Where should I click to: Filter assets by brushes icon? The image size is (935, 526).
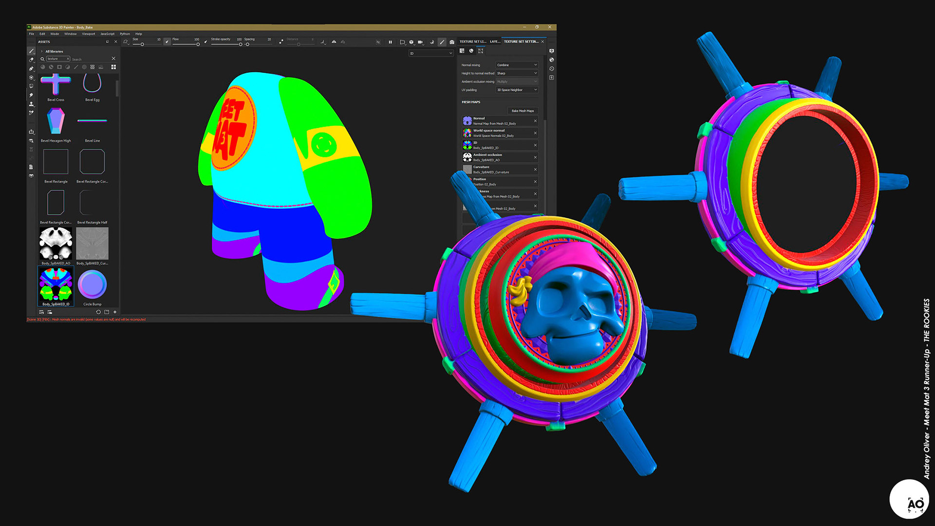pos(76,67)
